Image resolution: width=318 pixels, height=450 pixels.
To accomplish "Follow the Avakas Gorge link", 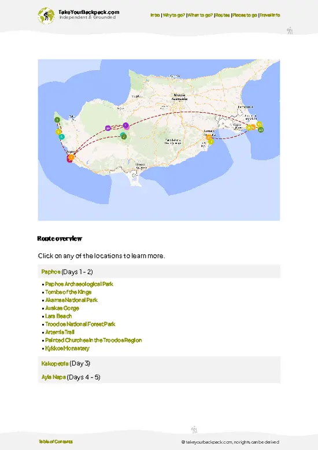I will (62, 308).
